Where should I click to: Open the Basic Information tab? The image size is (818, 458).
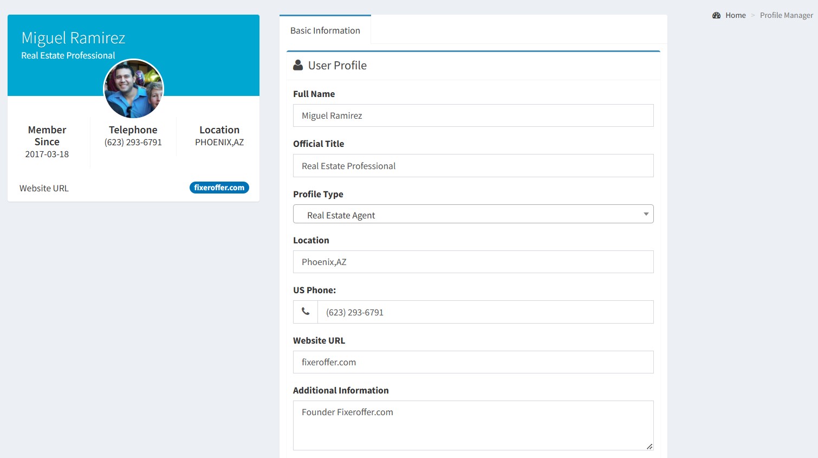(x=325, y=30)
